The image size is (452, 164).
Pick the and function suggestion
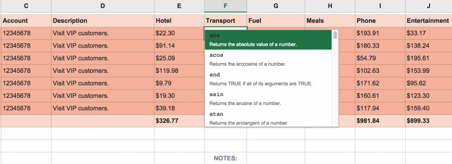[268, 79]
